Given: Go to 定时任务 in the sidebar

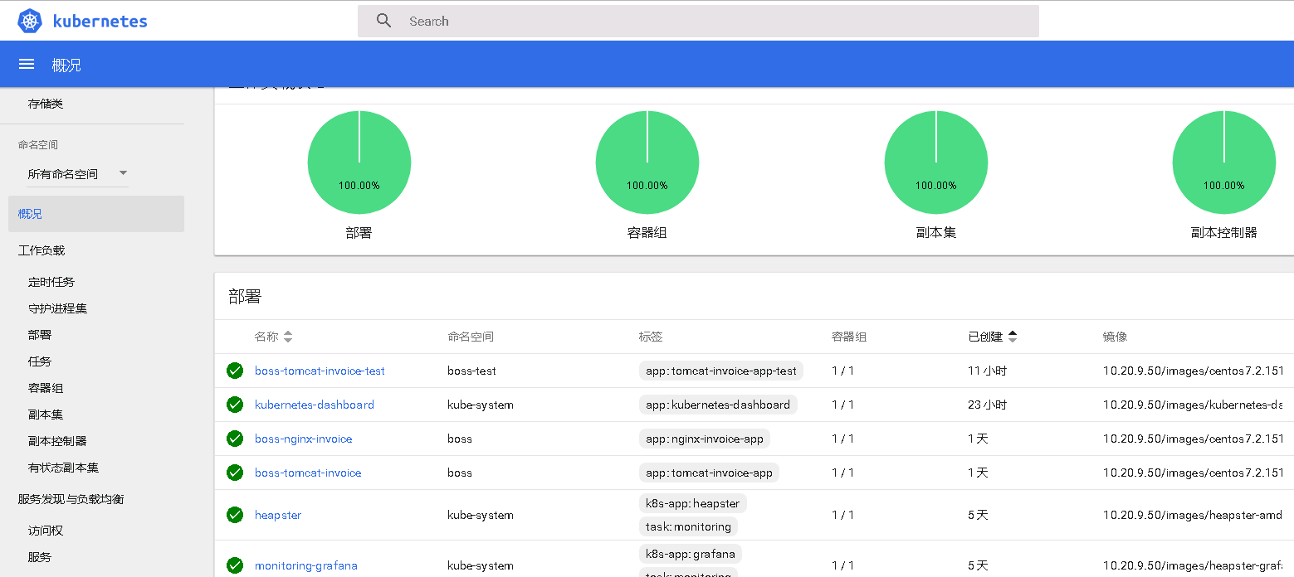Looking at the screenshot, I should point(51,282).
